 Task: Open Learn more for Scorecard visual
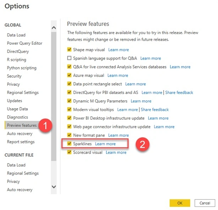(x=116, y=153)
